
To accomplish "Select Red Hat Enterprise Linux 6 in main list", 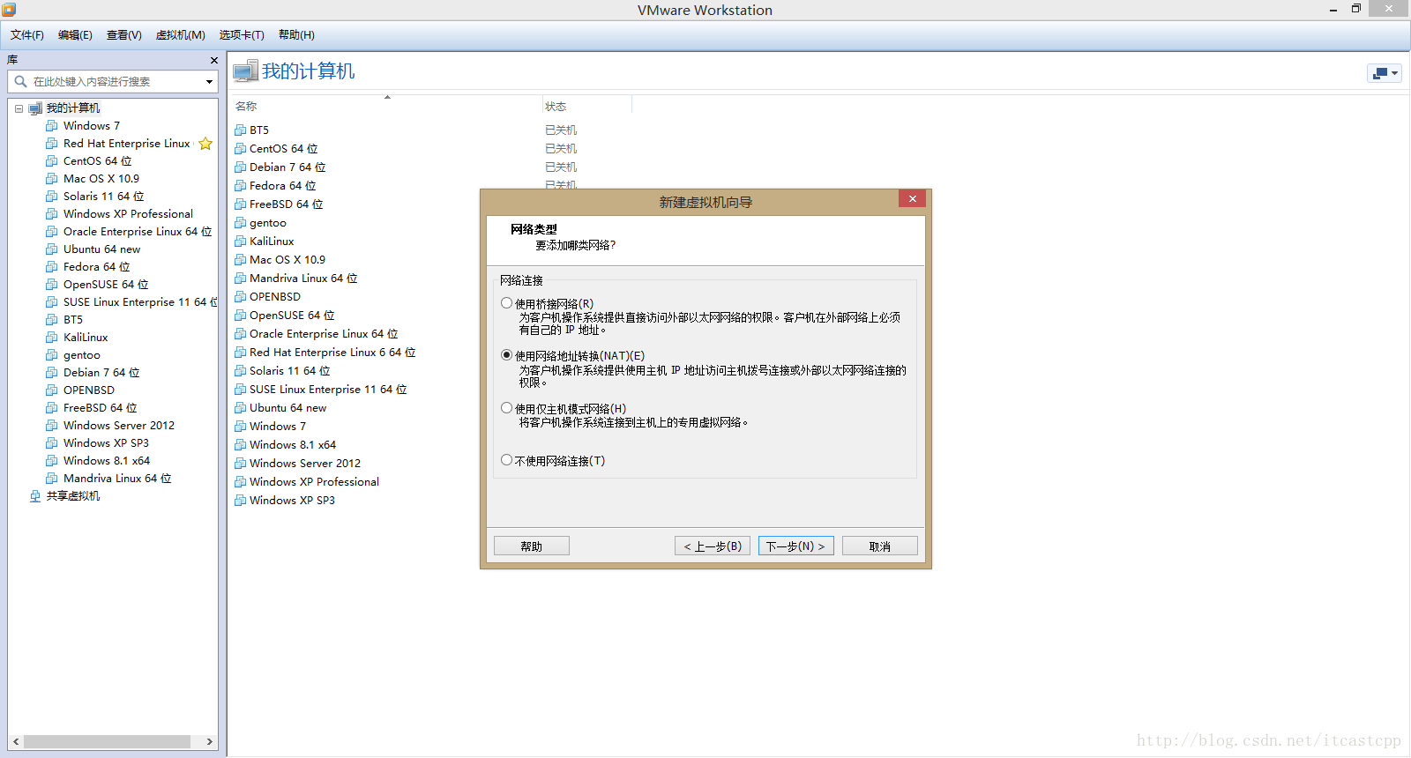I will coord(332,353).
